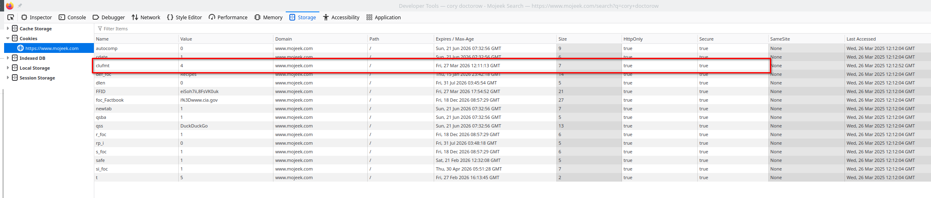
Task: Expand the Local Storage tree node
Action: (x=8, y=68)
